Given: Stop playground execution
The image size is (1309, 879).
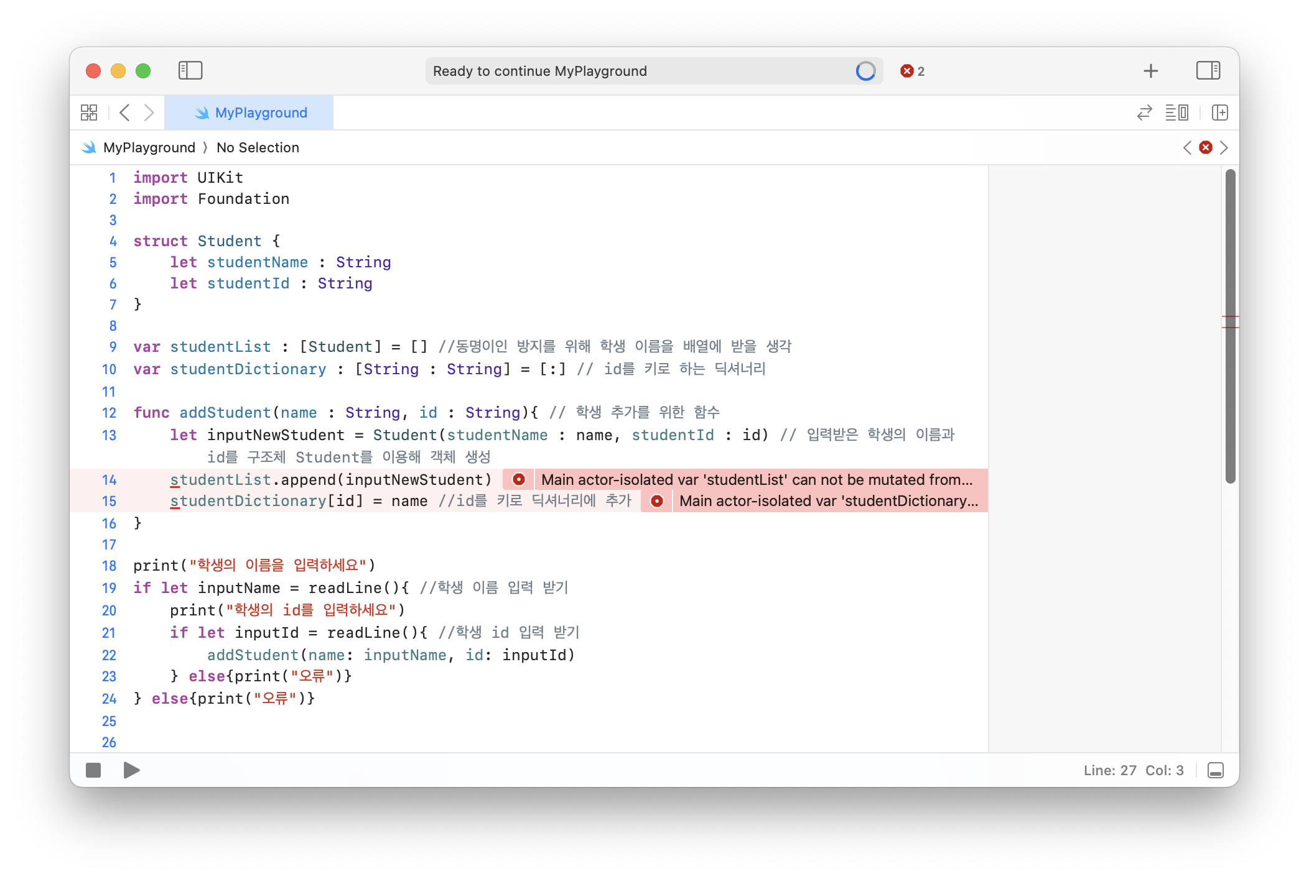Looking at the screenshot, I should 93,770.
